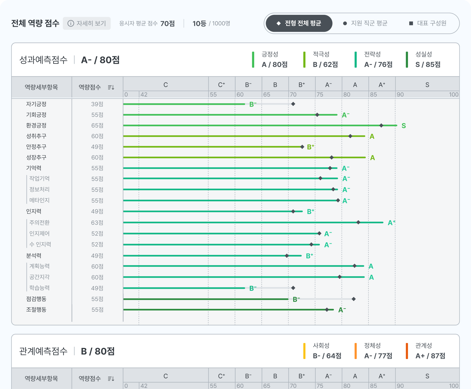Click the S grade label on 환경긍정 bar
Screen dimensions: 471x389
(404, 126)
